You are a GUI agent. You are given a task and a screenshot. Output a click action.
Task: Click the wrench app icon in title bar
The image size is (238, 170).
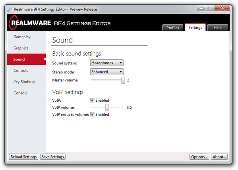[x=10, y=9]
